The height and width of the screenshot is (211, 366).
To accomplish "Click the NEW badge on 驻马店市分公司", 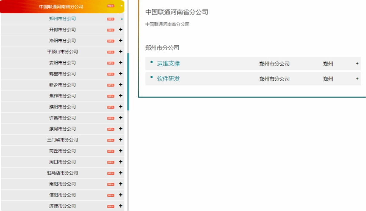I will (111, 174).
